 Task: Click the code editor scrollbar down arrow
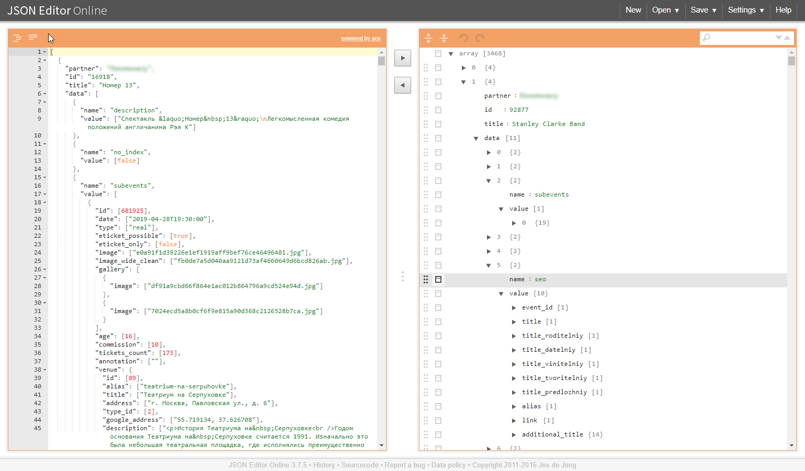pyautogui.click(x=382, y=445)
